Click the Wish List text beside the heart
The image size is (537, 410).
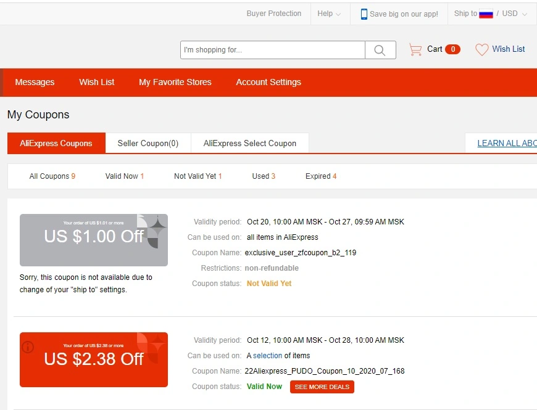coord(508,49)
